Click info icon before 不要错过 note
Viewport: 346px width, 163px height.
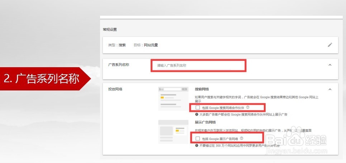196,145
